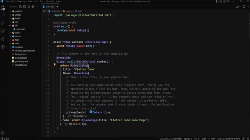The image size is (250, 140).
Task: Open the Run and Debug view
Action: pos(3,23)
